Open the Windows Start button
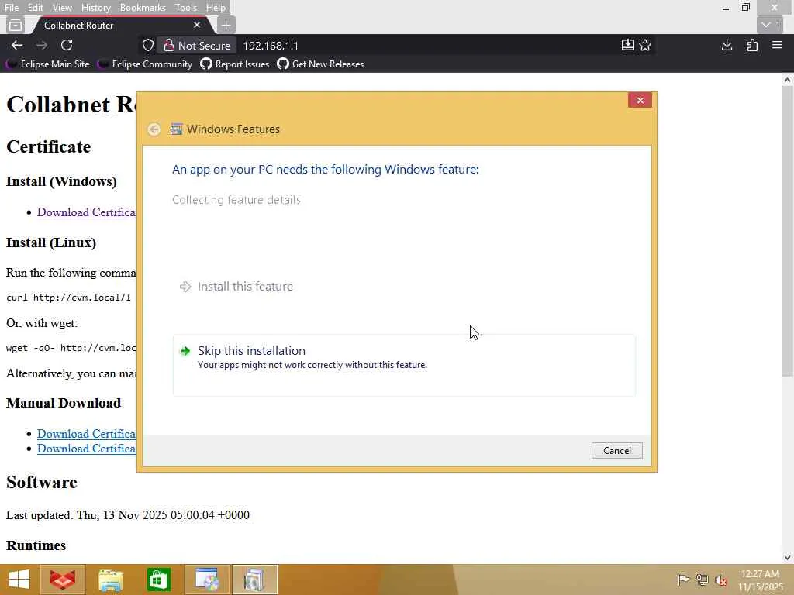Viewport: 794px width, 595px height. 19,580
